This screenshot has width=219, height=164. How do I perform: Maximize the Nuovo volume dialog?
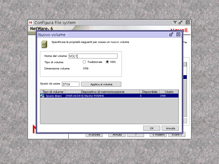[171, 35]
